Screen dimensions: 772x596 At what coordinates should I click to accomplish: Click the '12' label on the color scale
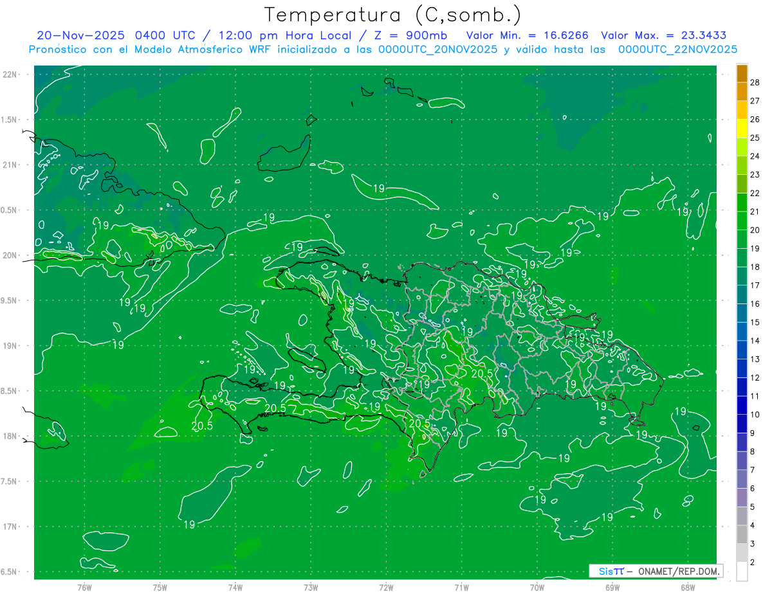[x=755, y=377]
